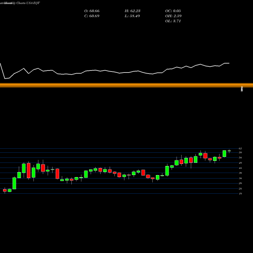
Task: Click the 49 price axis label
Action: 240,163
